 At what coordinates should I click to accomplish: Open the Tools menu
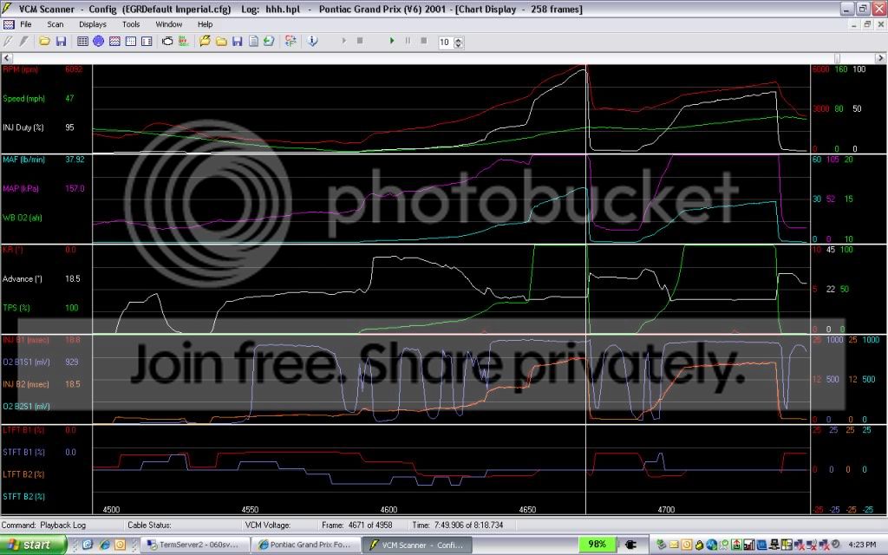(x=131, y=24)
